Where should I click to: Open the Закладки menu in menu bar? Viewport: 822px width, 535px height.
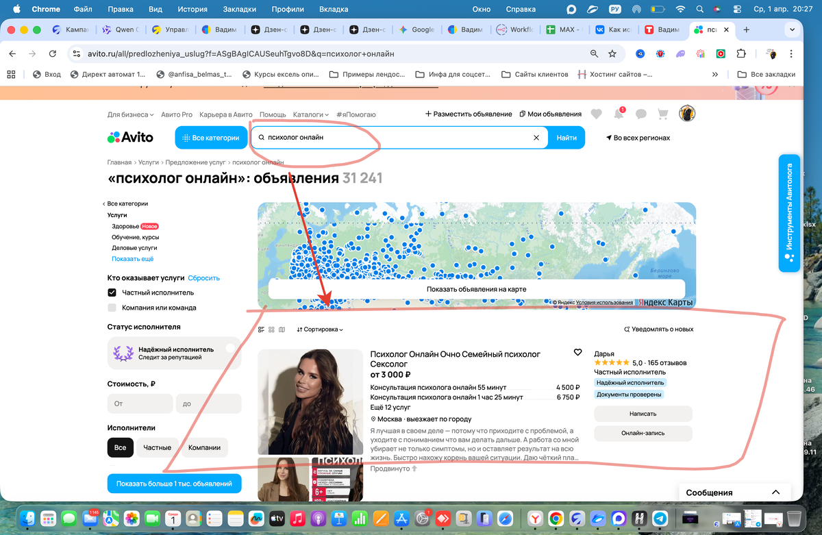(x=240, y=10)
